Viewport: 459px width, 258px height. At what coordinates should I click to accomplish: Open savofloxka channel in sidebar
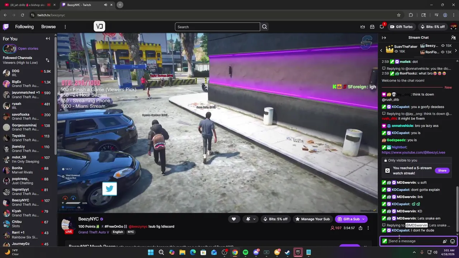(x=28, y=116)
